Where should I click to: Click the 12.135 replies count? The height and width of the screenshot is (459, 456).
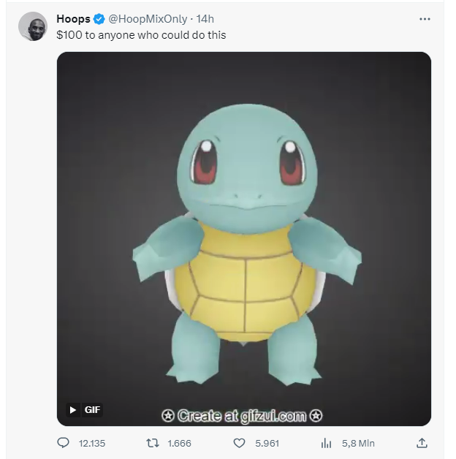pyautogui.click(x=92, y=444)
